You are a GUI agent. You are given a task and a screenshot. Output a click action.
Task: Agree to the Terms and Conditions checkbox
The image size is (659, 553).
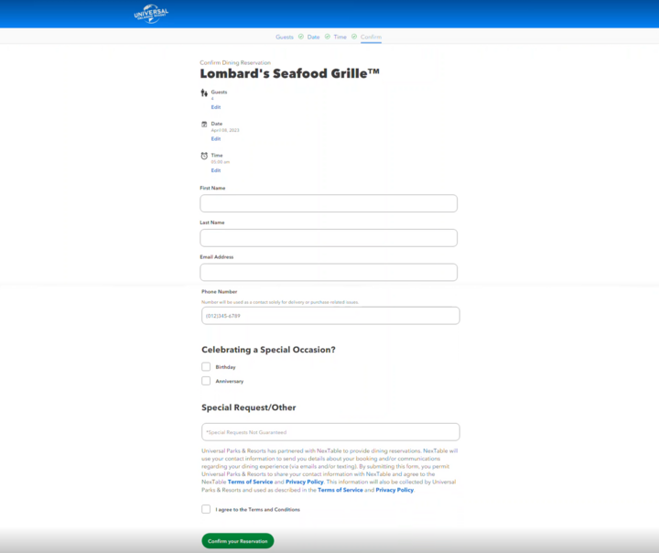(206, 509)
